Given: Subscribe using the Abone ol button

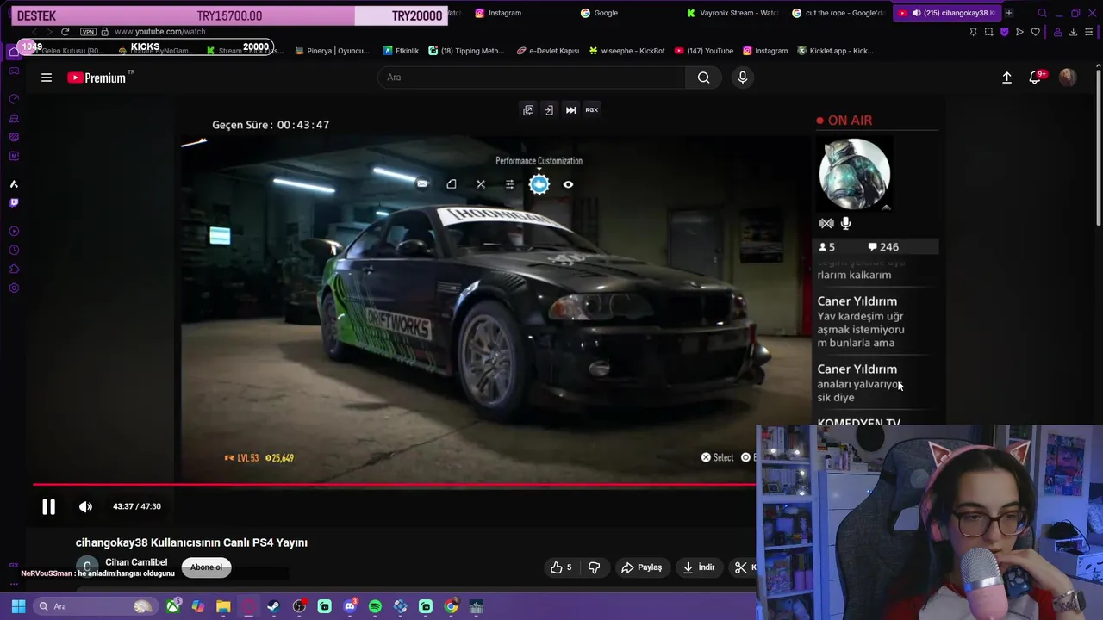Looking at the screenshot, I should (x=206, y=567).
